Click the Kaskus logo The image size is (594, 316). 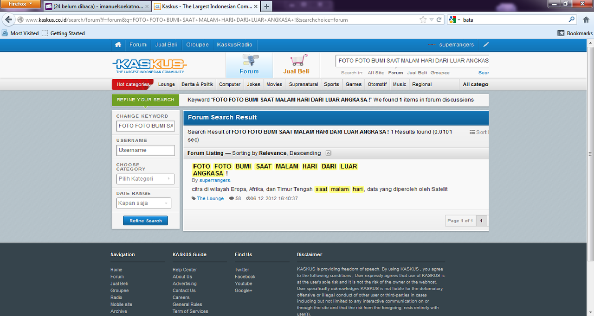pyautogui.click(x=149, y=65)
